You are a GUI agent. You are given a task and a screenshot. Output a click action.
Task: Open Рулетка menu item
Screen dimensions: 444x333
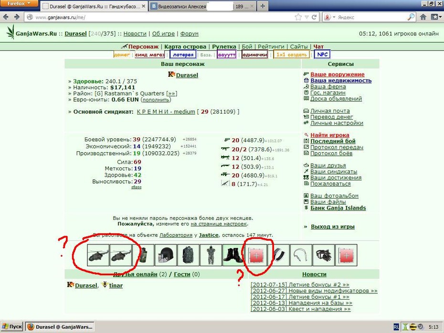224,46
